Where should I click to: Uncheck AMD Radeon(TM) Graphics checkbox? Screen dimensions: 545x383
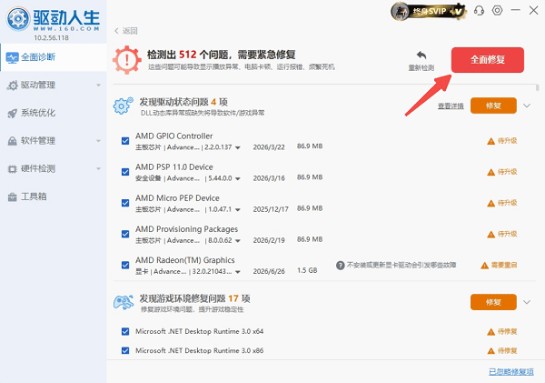click(125, 266)
